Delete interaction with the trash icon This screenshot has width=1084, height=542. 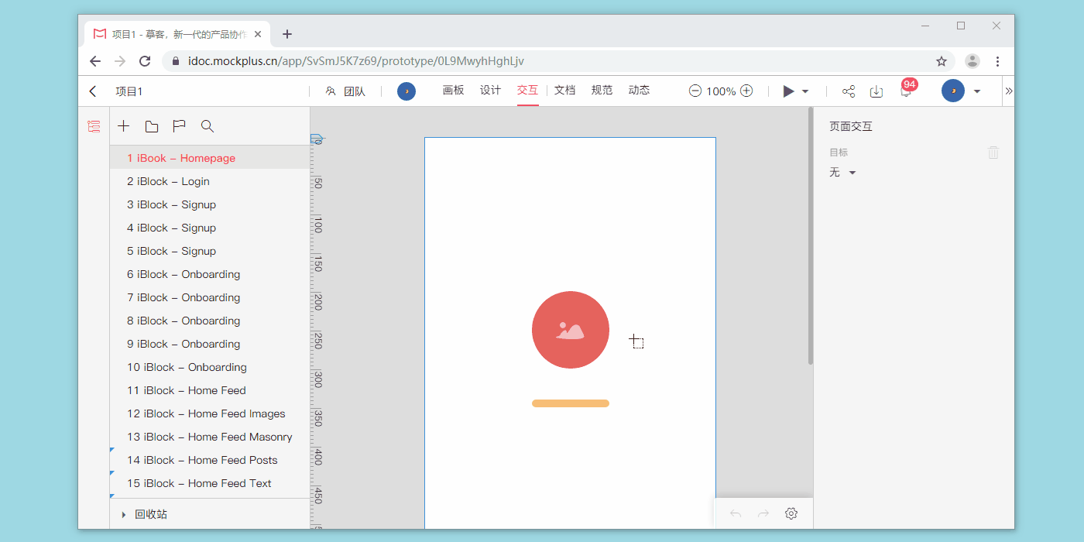993,153
